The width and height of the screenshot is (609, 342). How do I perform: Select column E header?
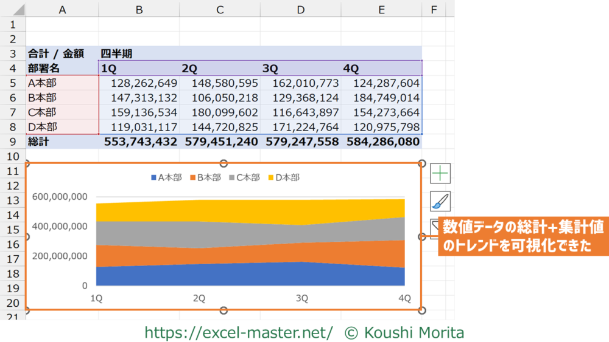tap(381, 9)
